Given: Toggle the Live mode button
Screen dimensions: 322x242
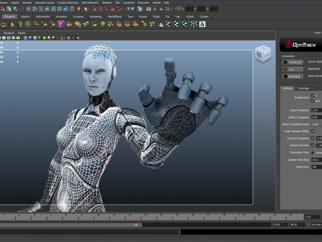Looking at the screenshot, I should (293, 69).
